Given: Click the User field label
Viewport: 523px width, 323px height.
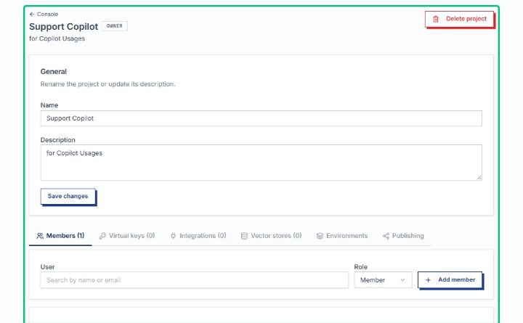Looking at the screenshot, I should tap(47, 267).
